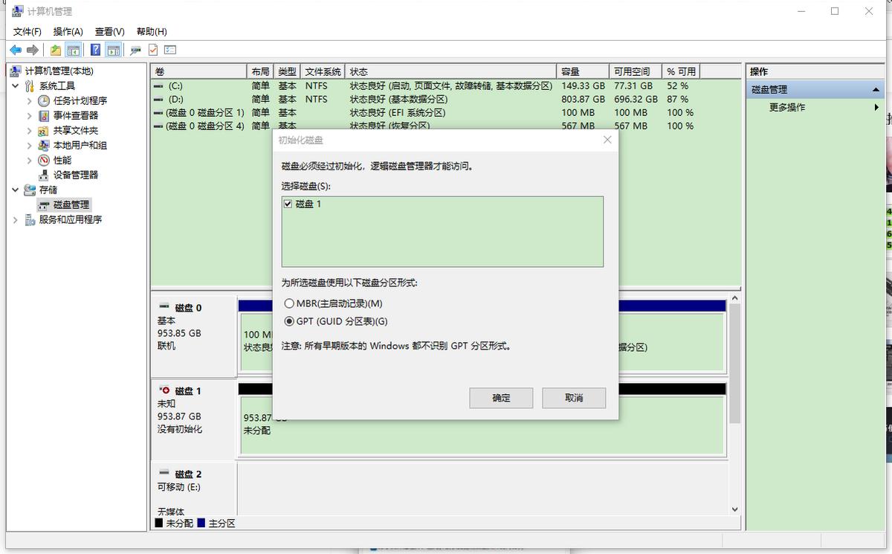Open the 查看(V) menu
Image resolution: width=892 pixels, height=554 pixels.
click(x=108, y=31)
